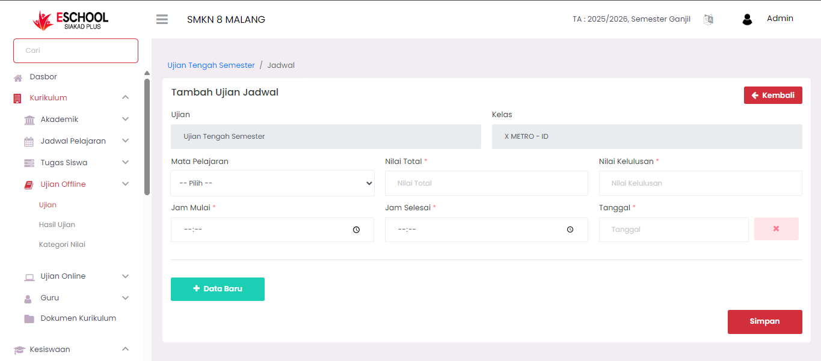Open Hasil Ujian menu item
Image resolution: width=821 pixels, height=361 pixels.
pyautogui.click(x=57, y=225)
